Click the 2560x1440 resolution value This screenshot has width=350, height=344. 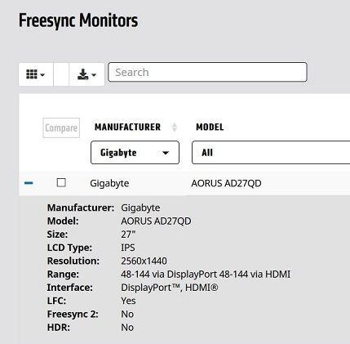click(x=144, y=261)
